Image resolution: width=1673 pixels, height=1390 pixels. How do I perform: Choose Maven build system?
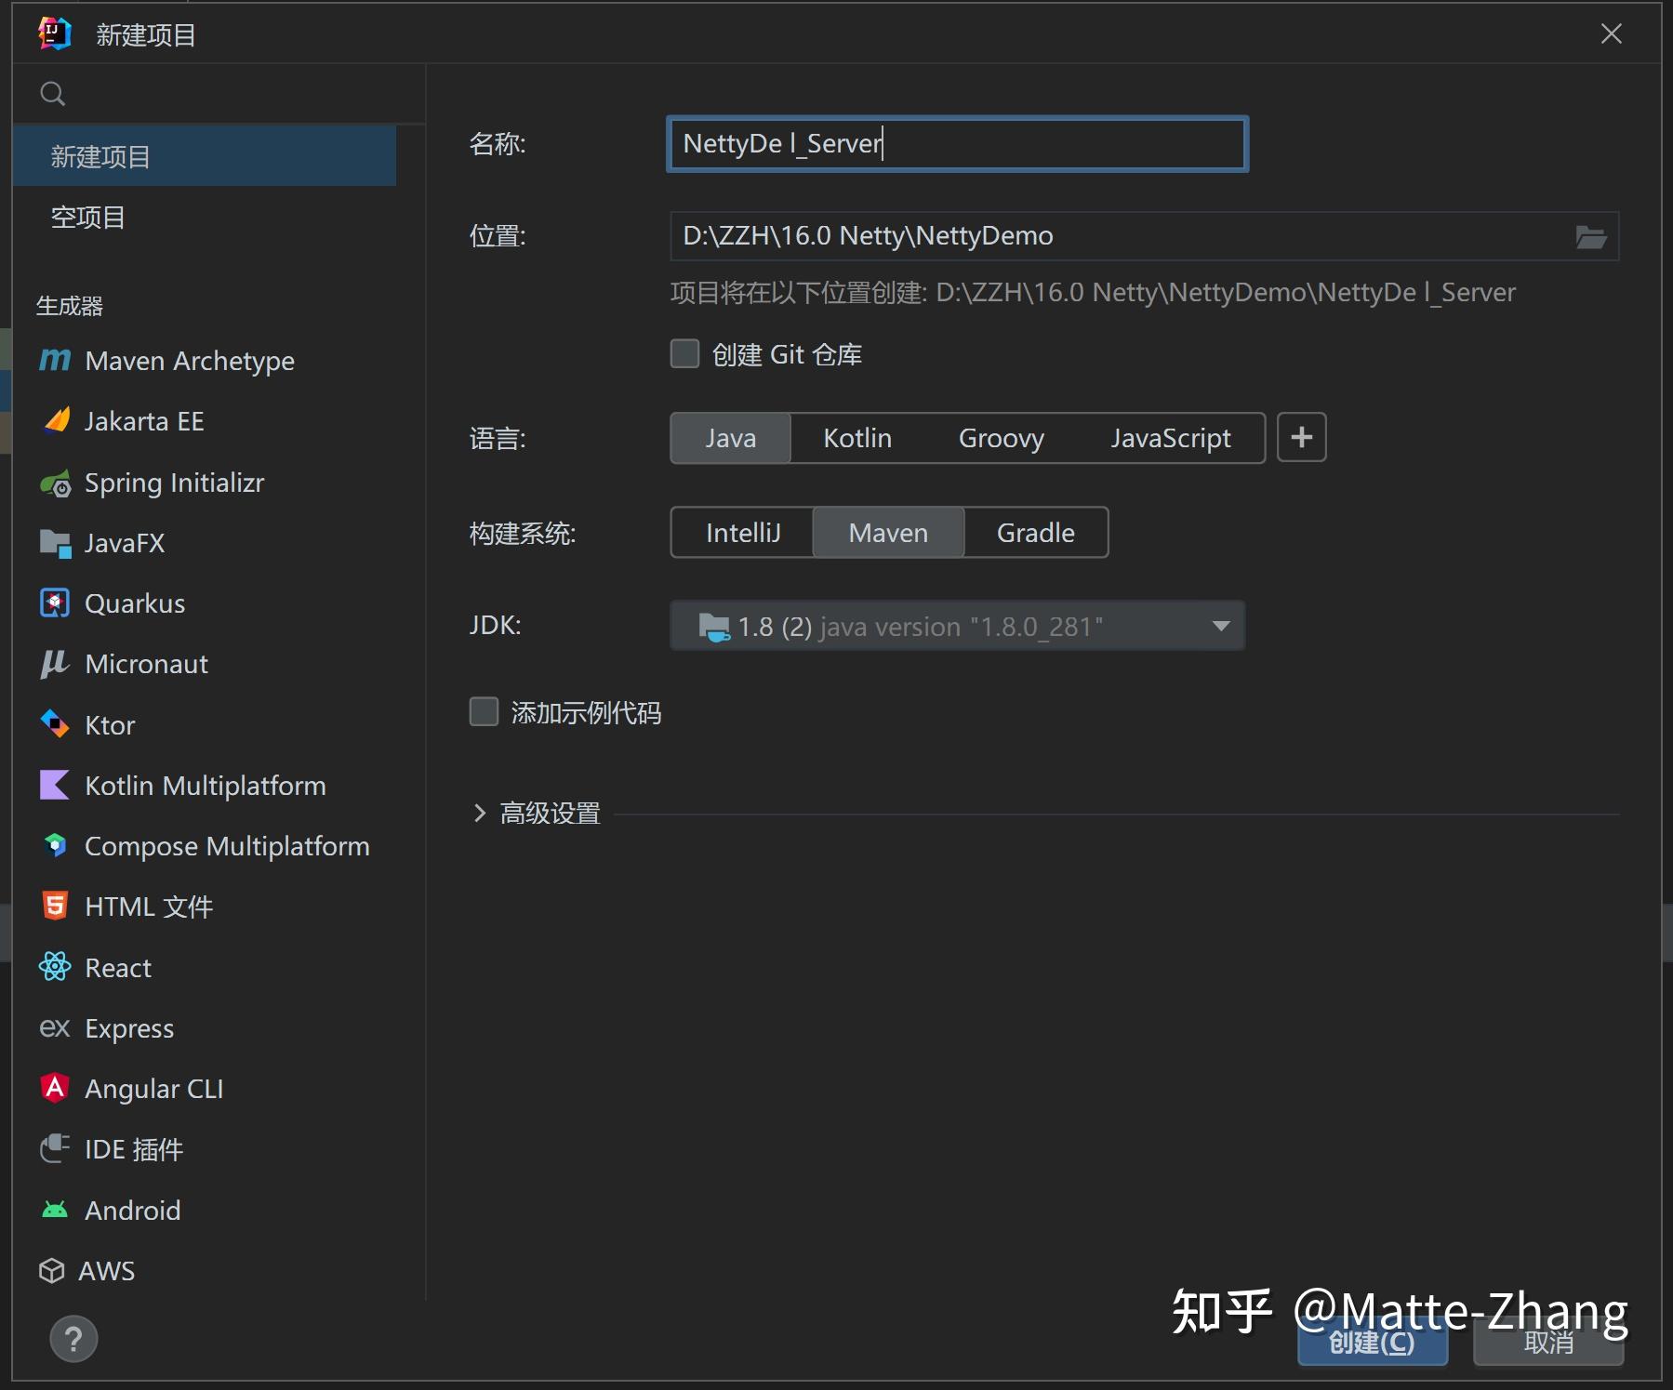888,533
